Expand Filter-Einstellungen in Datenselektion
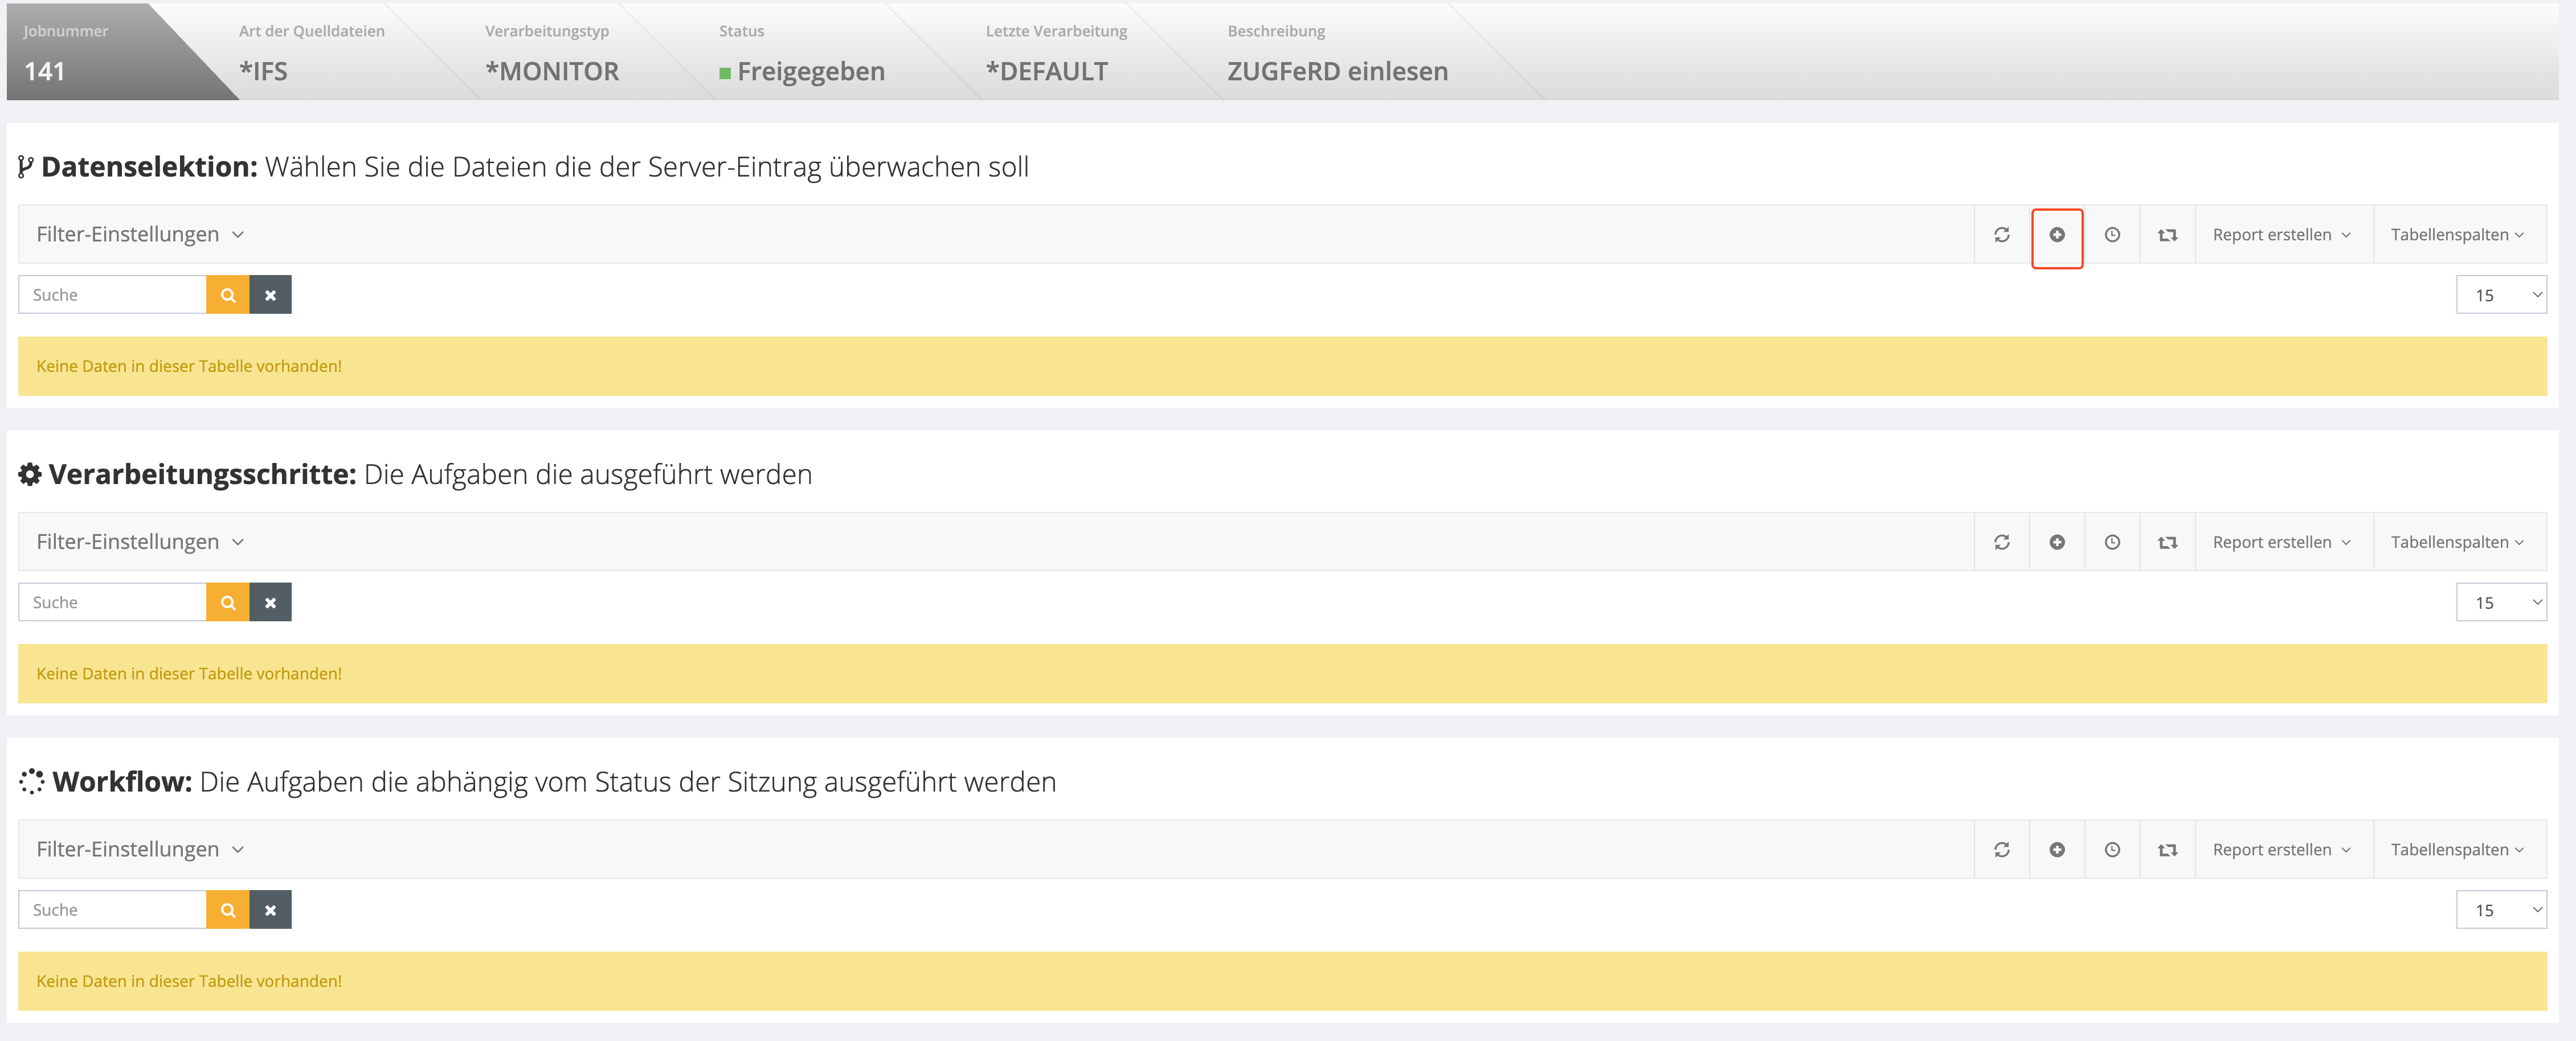 pyautogui.click(x=140, y=235)
